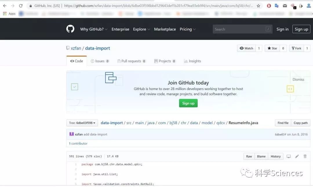Viewport: 313px width, 187px height.
Task: Switch to the Issues tab
Action: point(100,61)
